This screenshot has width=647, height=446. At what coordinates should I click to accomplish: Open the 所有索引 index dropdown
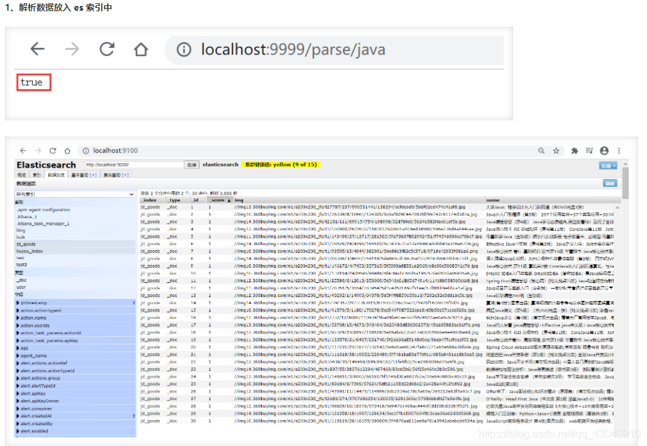point(75,194)
